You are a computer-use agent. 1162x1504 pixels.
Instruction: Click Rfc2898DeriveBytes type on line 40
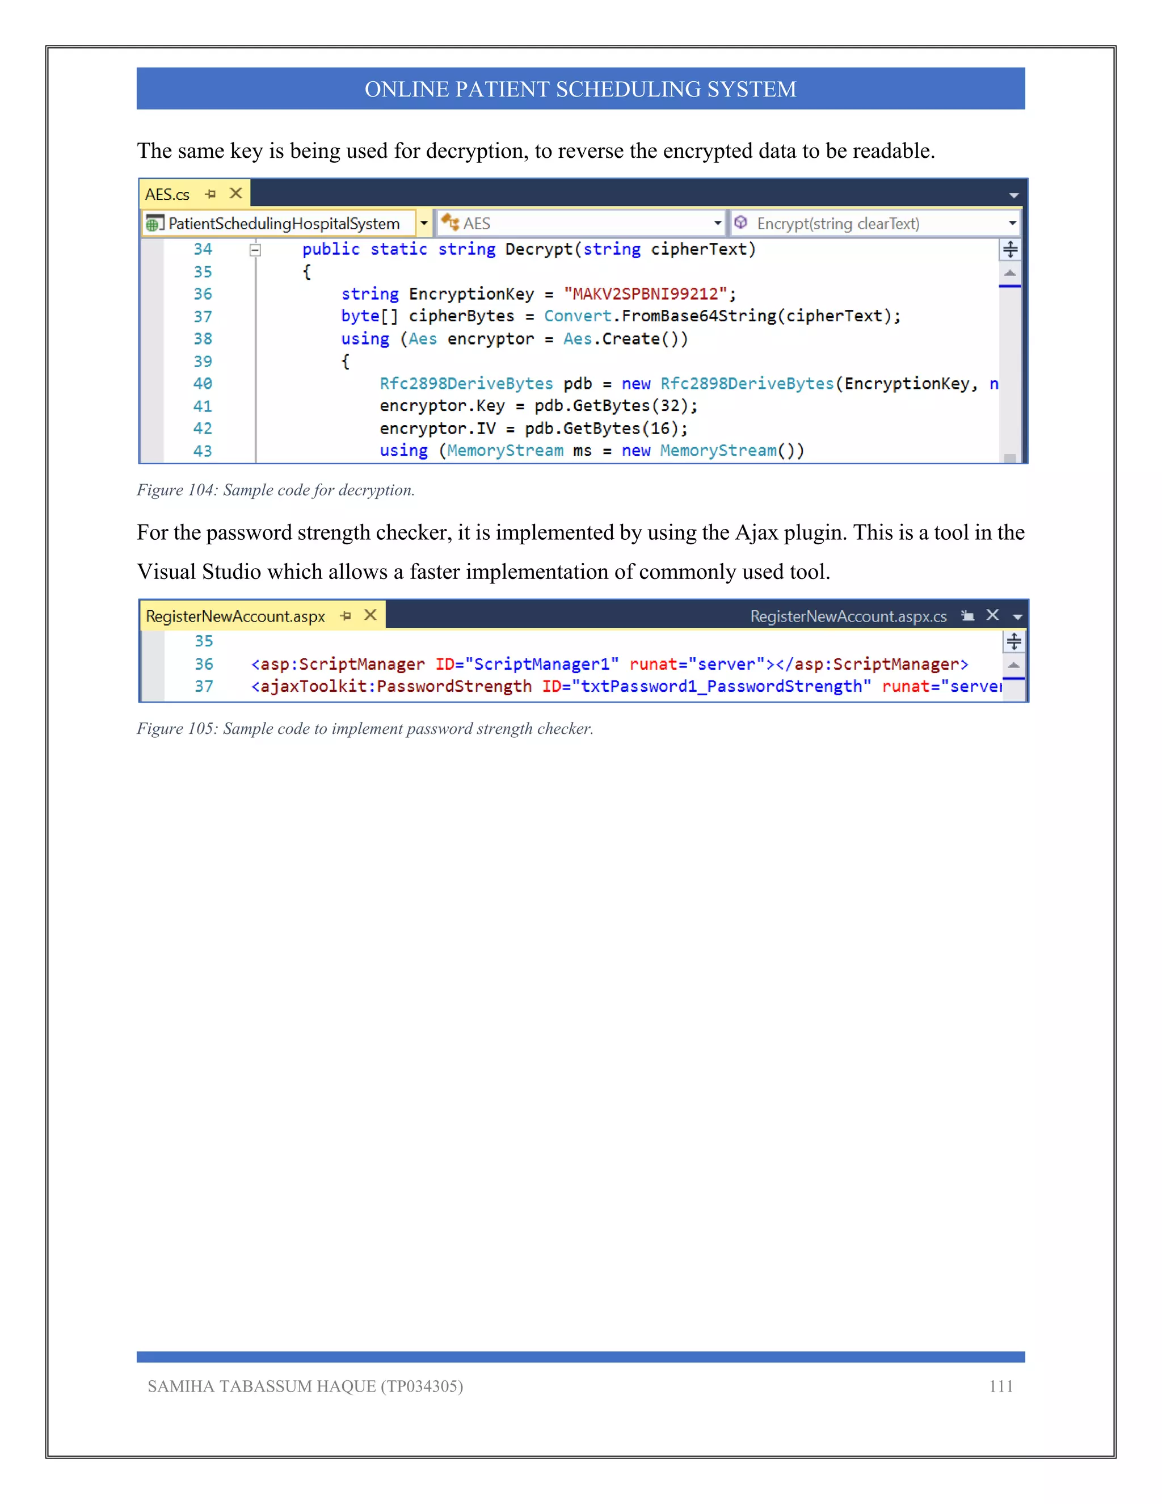coord(466,384)
